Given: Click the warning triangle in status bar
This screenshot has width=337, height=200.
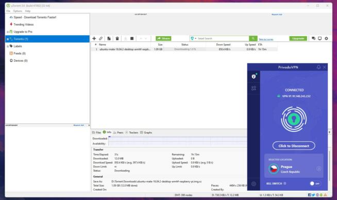Looking at the screenshot, I should tap(325, 195).
